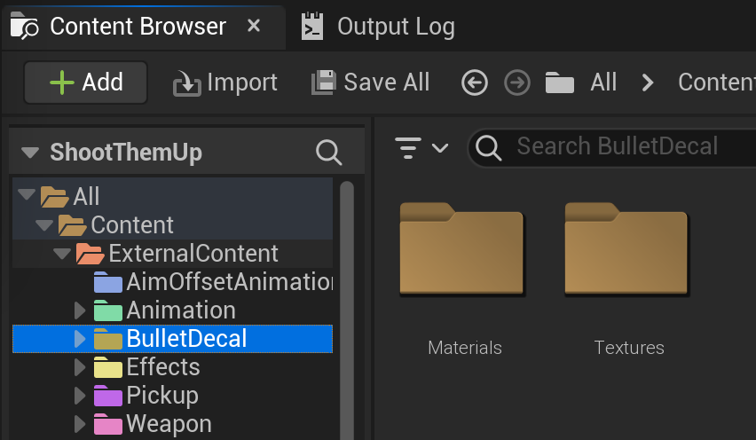The image size is (756, 440).
Task: Click the Save All disk icon
Action: (324, 82)
